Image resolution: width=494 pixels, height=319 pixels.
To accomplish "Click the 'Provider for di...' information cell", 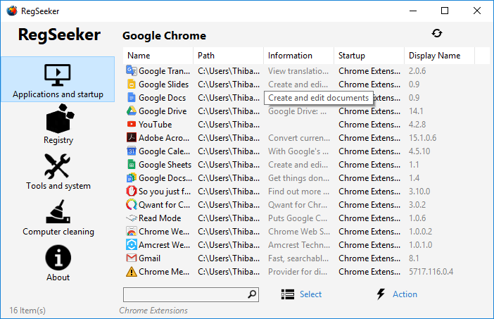I will [x=298, y=271].
